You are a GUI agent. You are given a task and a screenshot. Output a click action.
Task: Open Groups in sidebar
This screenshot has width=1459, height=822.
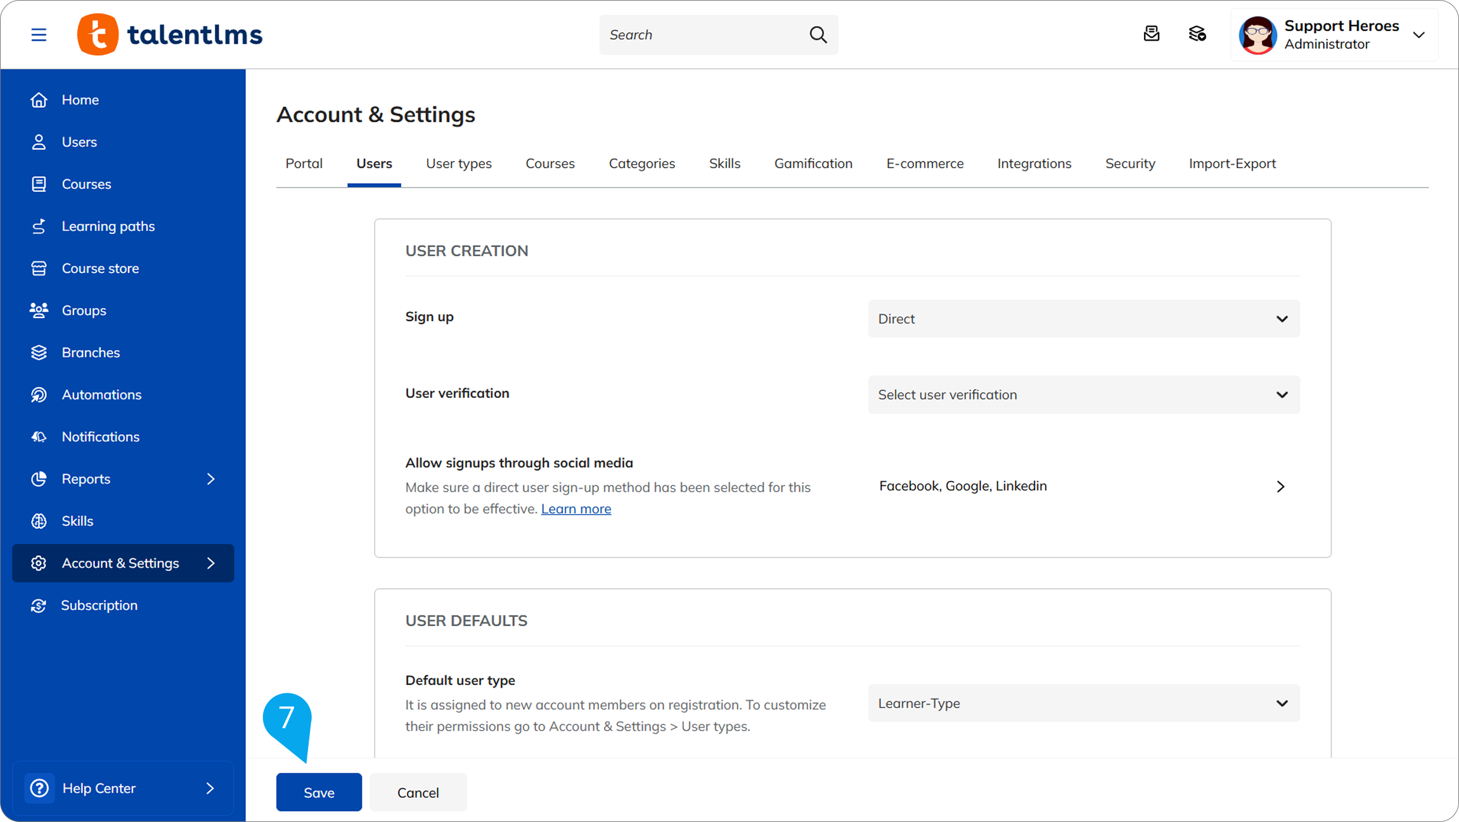84,311
